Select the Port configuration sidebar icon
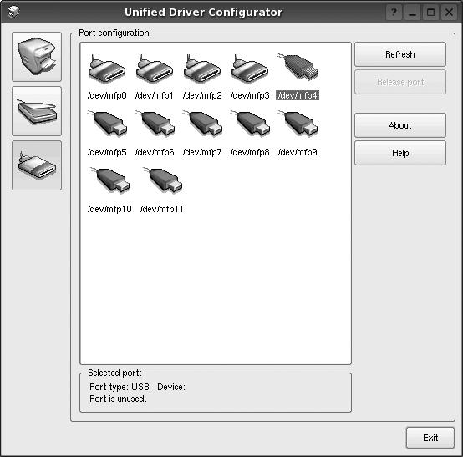The height and width of the screenshot is (457, 463). click(37, 165)
